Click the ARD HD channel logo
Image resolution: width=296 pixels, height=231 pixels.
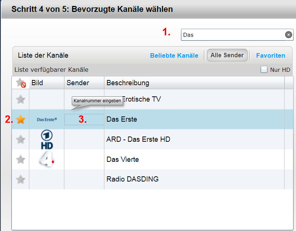[x=47, y=139]
